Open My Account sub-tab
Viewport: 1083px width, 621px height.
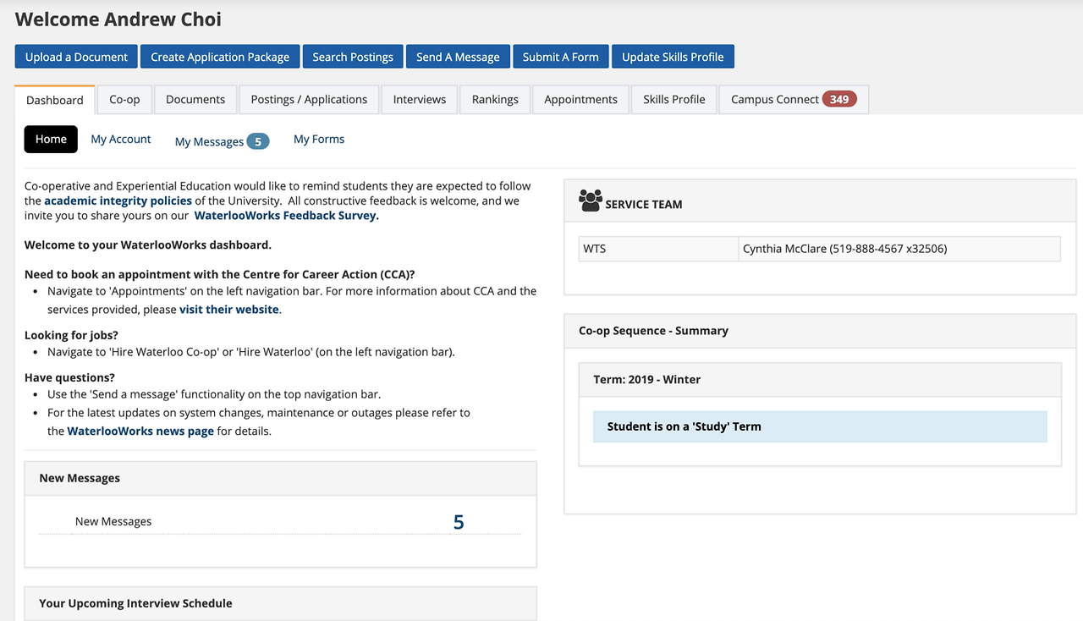121,139
